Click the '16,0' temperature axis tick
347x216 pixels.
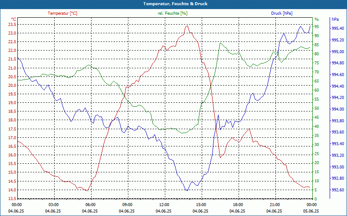click(13, 155)
